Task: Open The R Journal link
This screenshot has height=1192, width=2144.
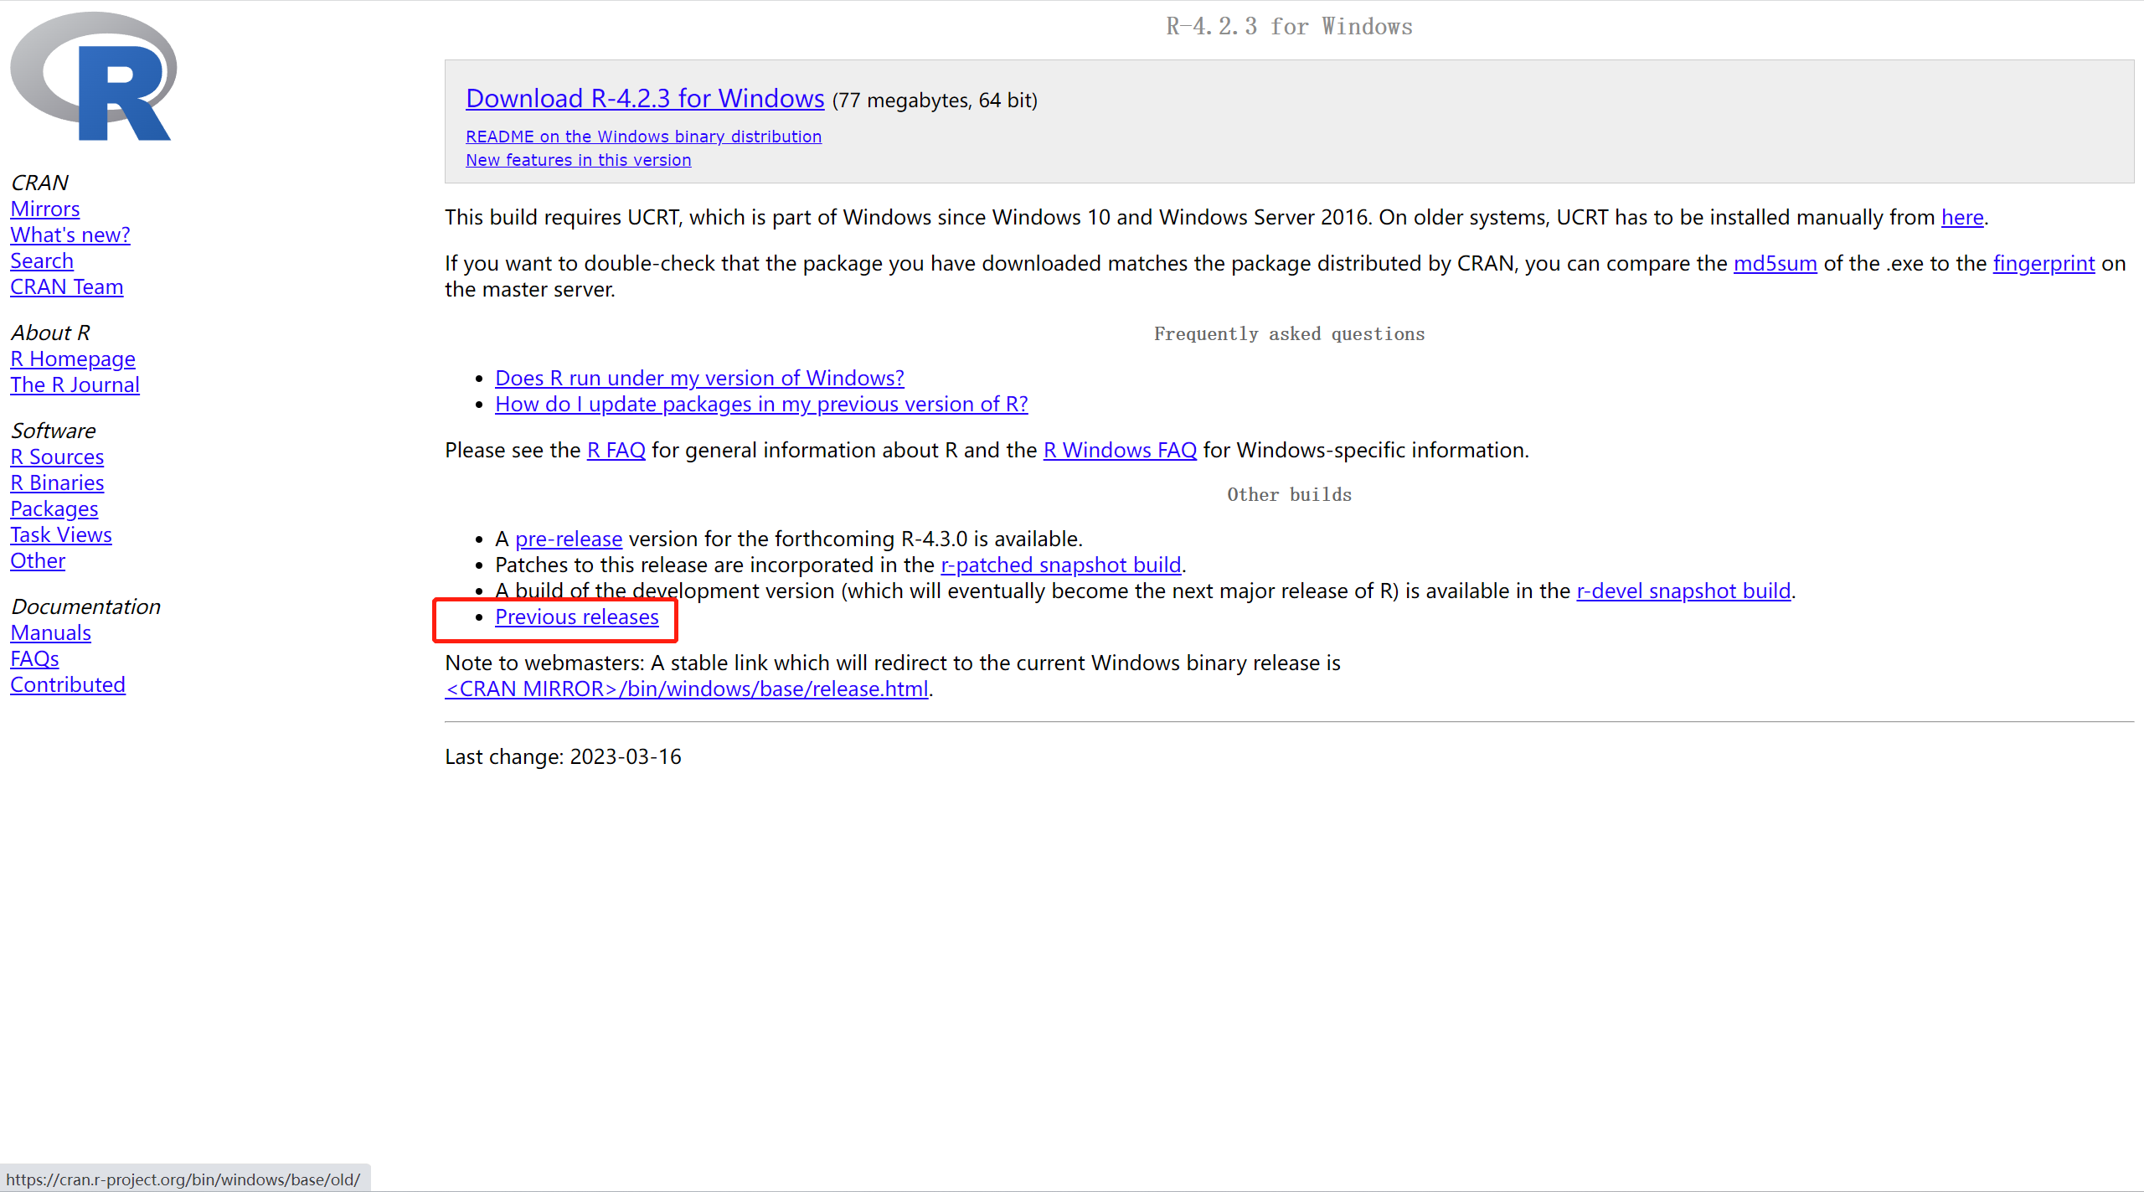Action: click(x=75, y=384)
